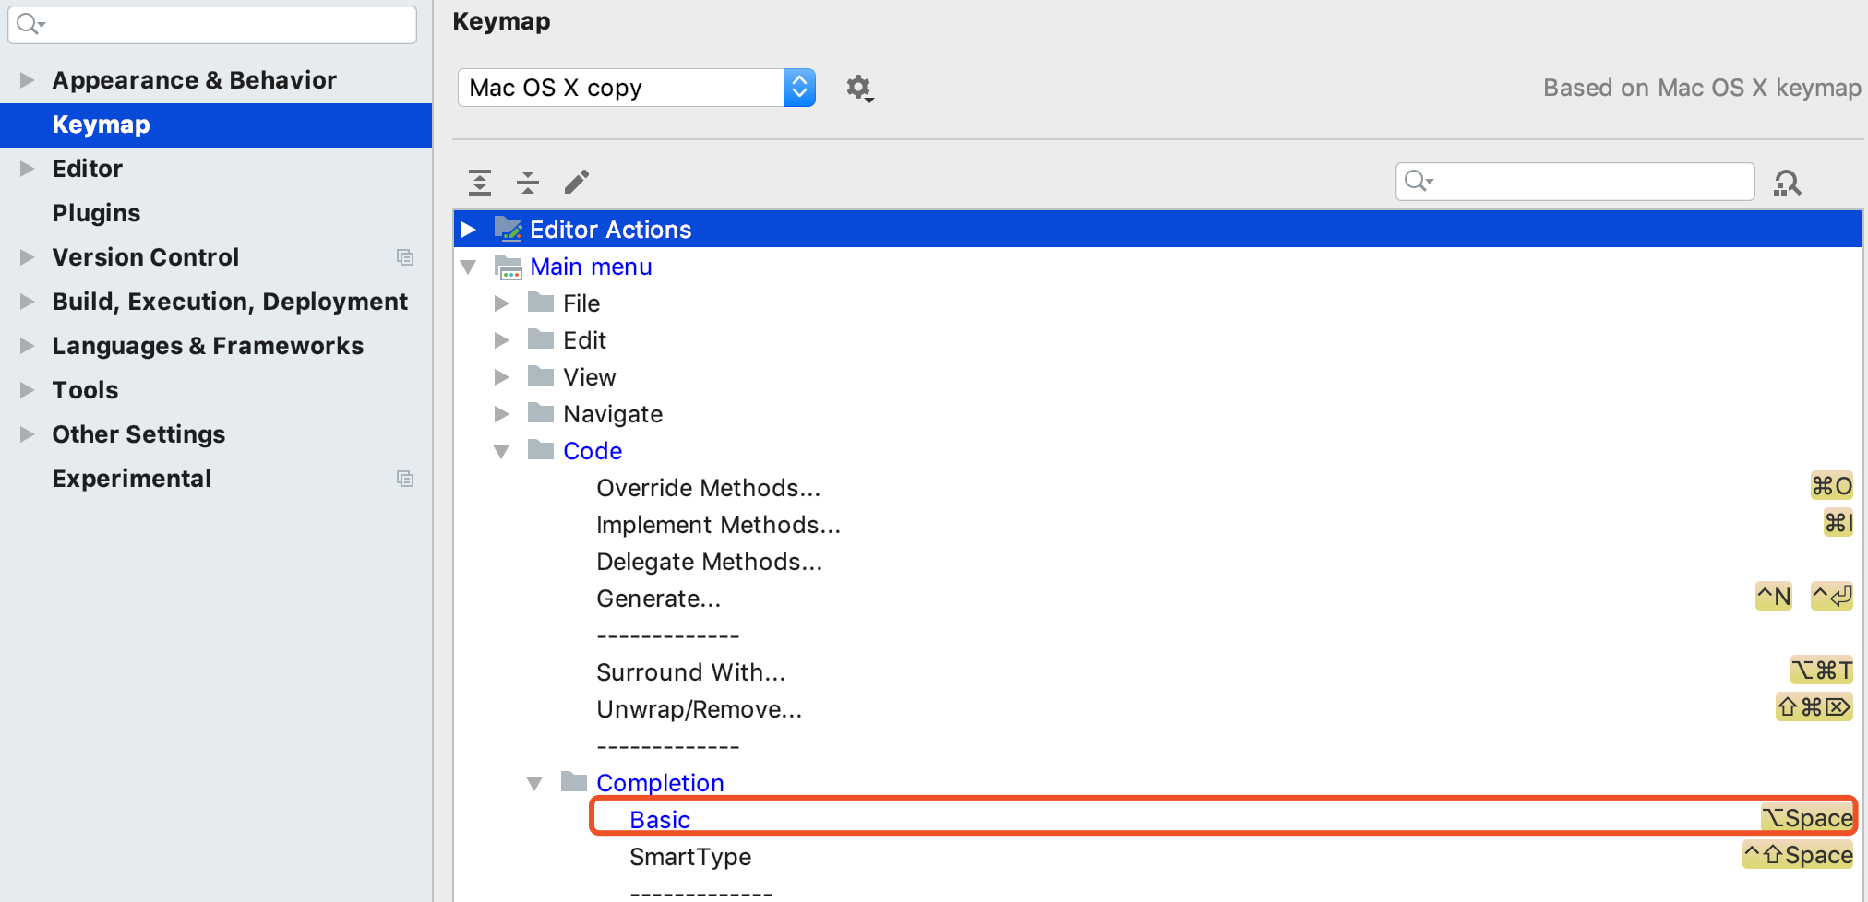Select the Implement Methods... action
Viewport: 1868px width, 902px height.
[x=718, y=525]
